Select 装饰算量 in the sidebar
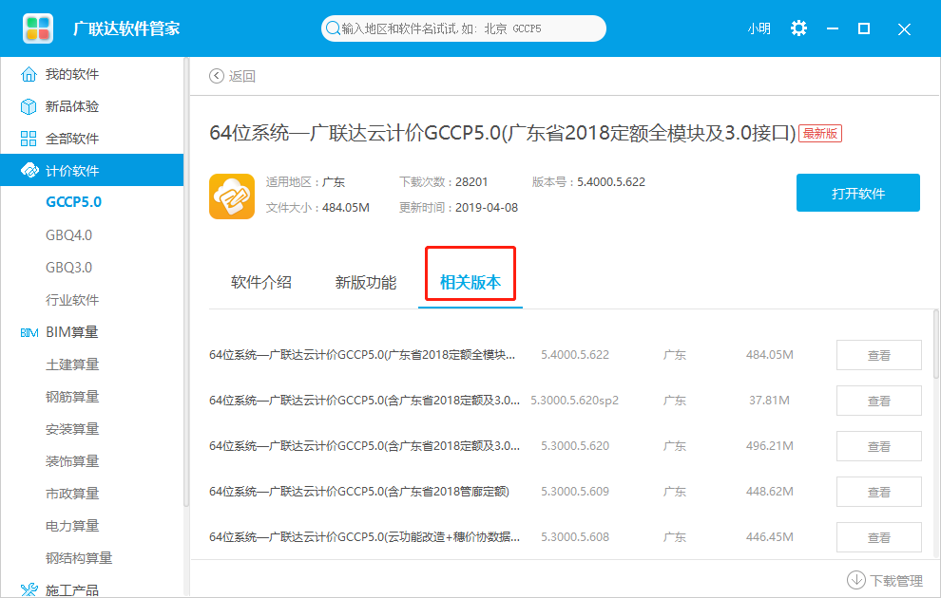 pos(72,461)
